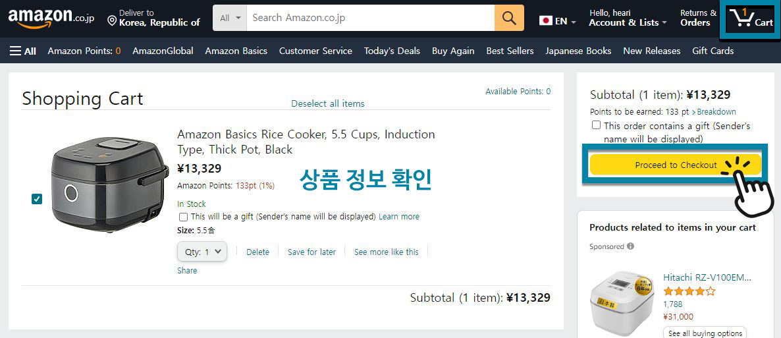Viewport: 781px width, 338px height.
Task: Expand the Qty: 1 dropdown
Action: 202,252
